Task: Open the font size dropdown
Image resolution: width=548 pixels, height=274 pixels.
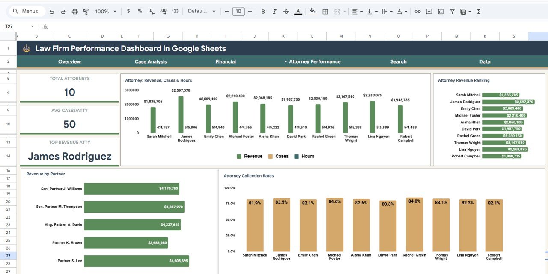Action: click(x=238, y=11)
